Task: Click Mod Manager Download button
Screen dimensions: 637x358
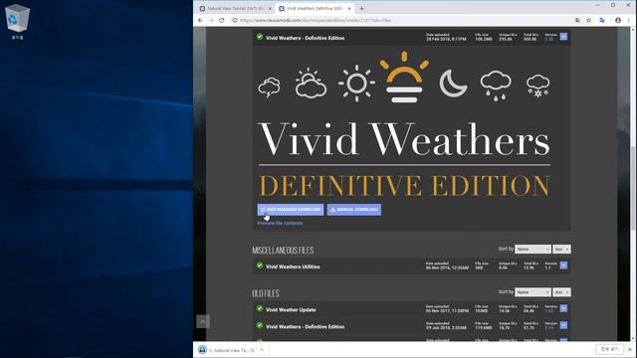Action: click(x=291, y=210)
